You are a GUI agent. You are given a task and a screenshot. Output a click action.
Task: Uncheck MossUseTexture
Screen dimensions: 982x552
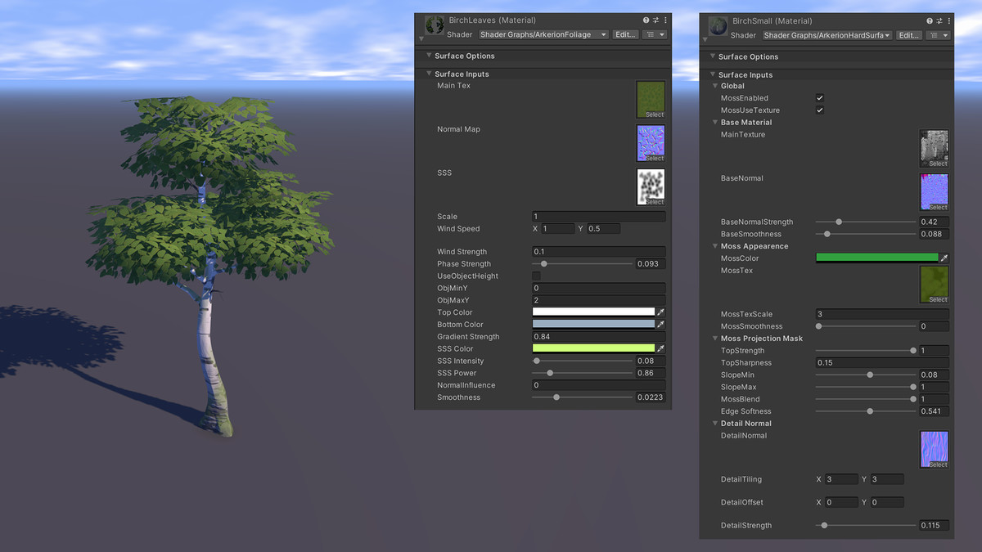pos(819,110)
